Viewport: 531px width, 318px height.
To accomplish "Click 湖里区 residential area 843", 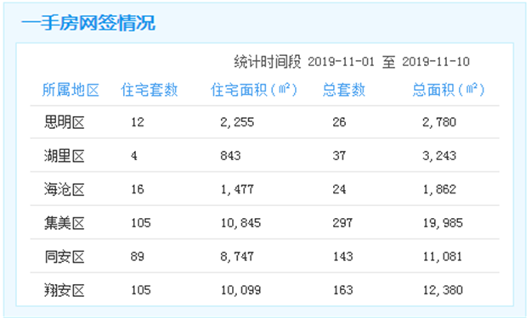I will click(230, 156).
